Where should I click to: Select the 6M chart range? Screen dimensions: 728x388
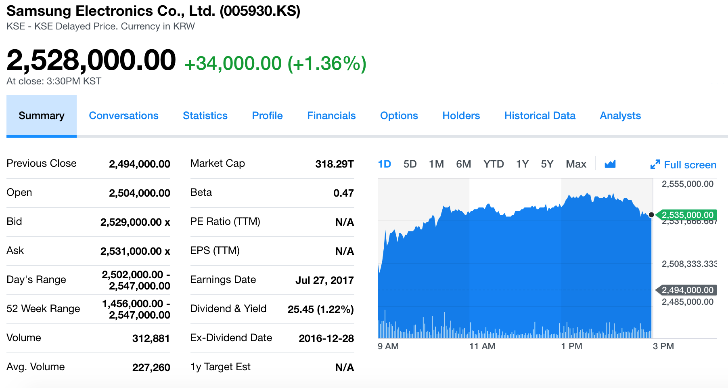pos(464,164)
